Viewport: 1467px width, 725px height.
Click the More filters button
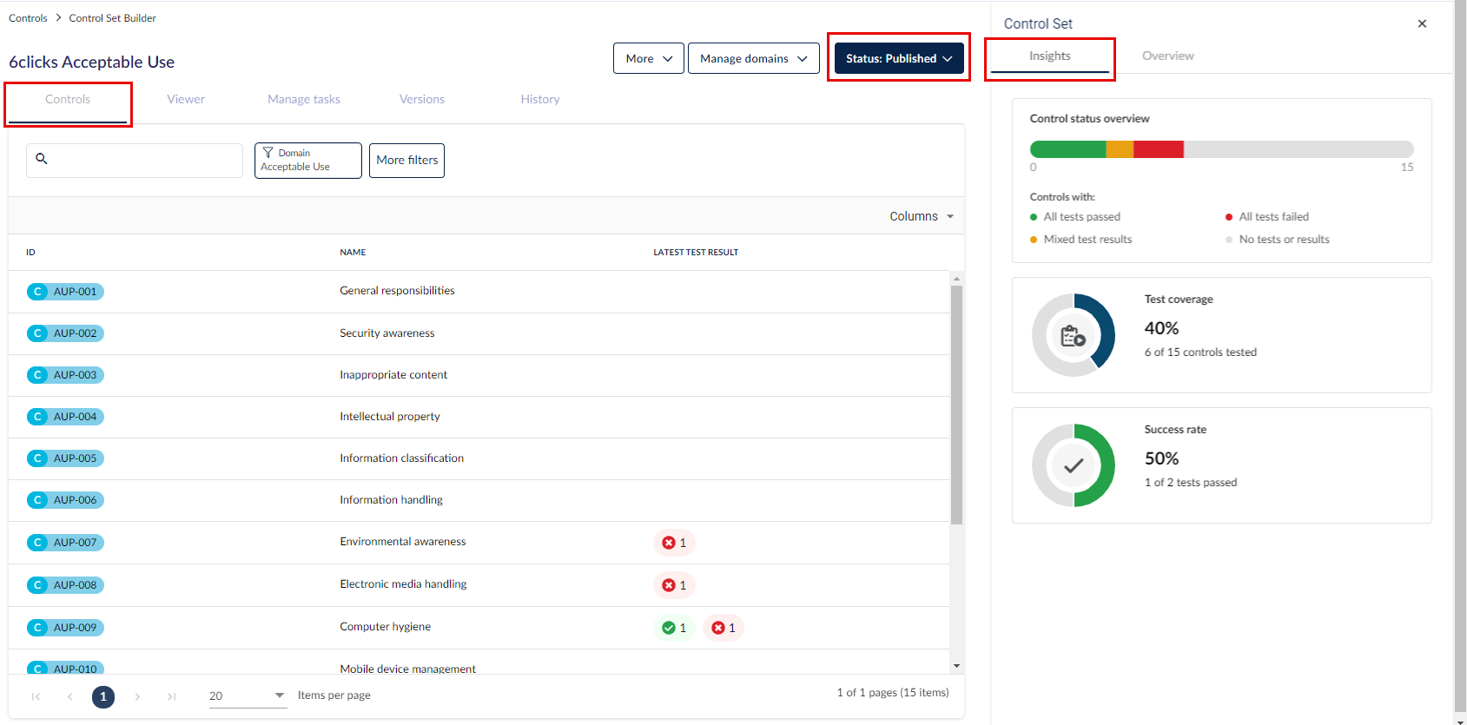[406, 161]
